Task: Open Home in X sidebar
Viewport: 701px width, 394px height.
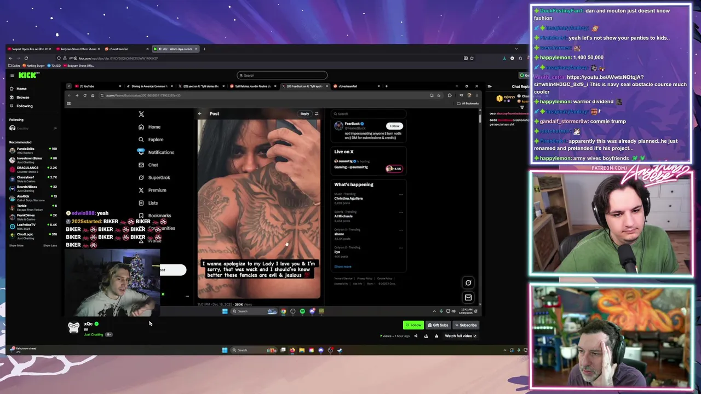Action: 150,127
